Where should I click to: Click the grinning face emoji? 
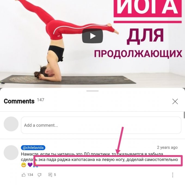pos(24,165)
